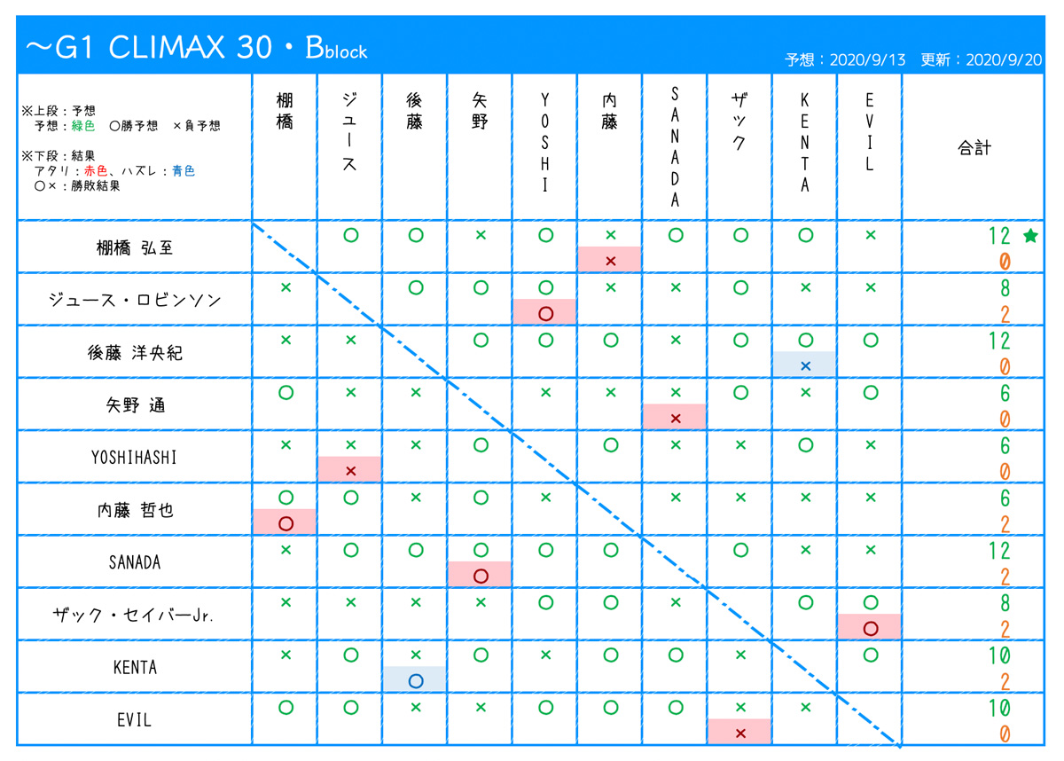Click the blue ○ result in KENTA row

pos(415,679)
